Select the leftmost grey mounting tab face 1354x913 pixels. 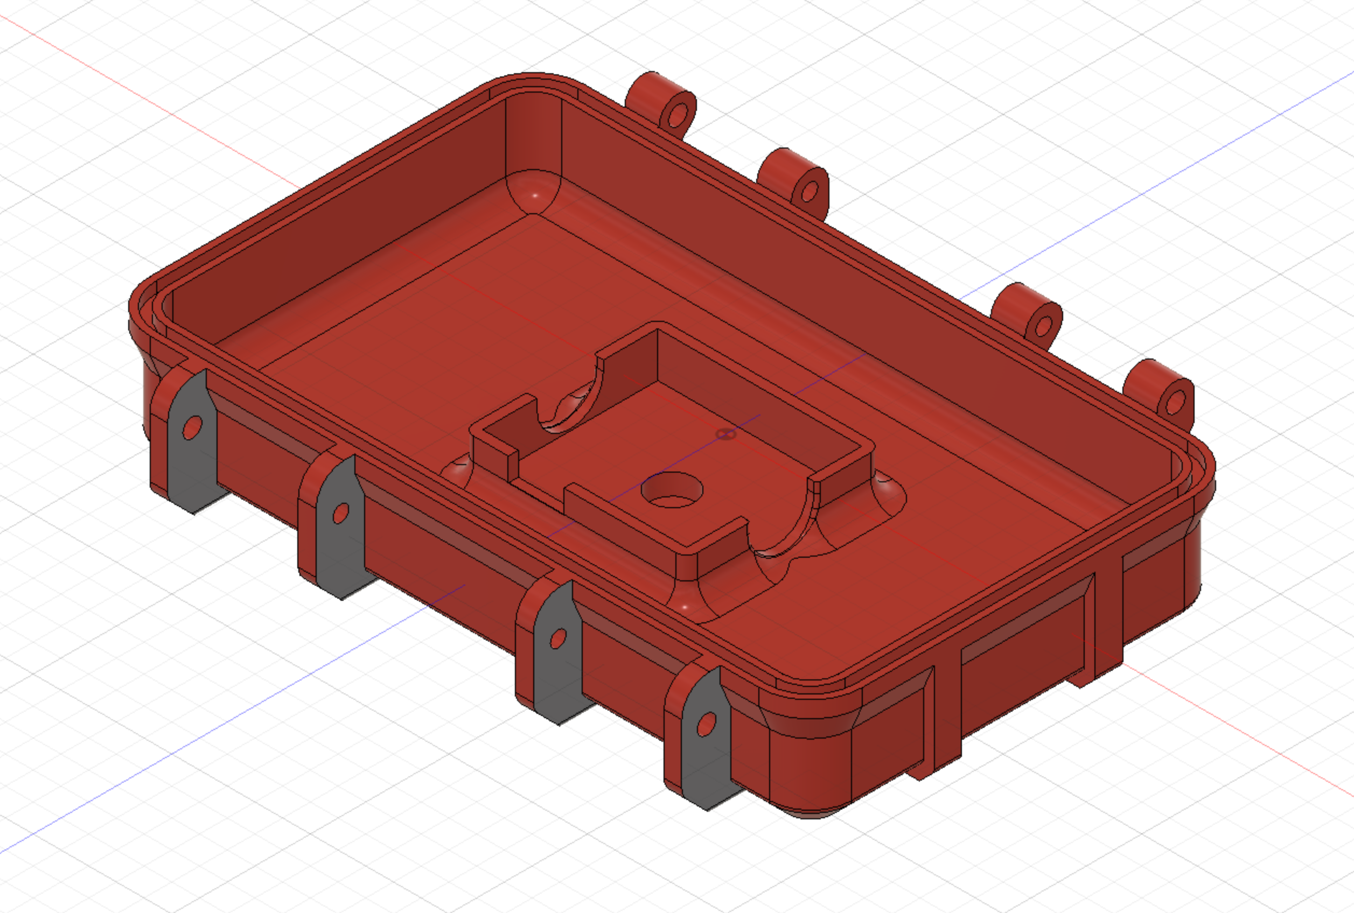coord(192,441)
